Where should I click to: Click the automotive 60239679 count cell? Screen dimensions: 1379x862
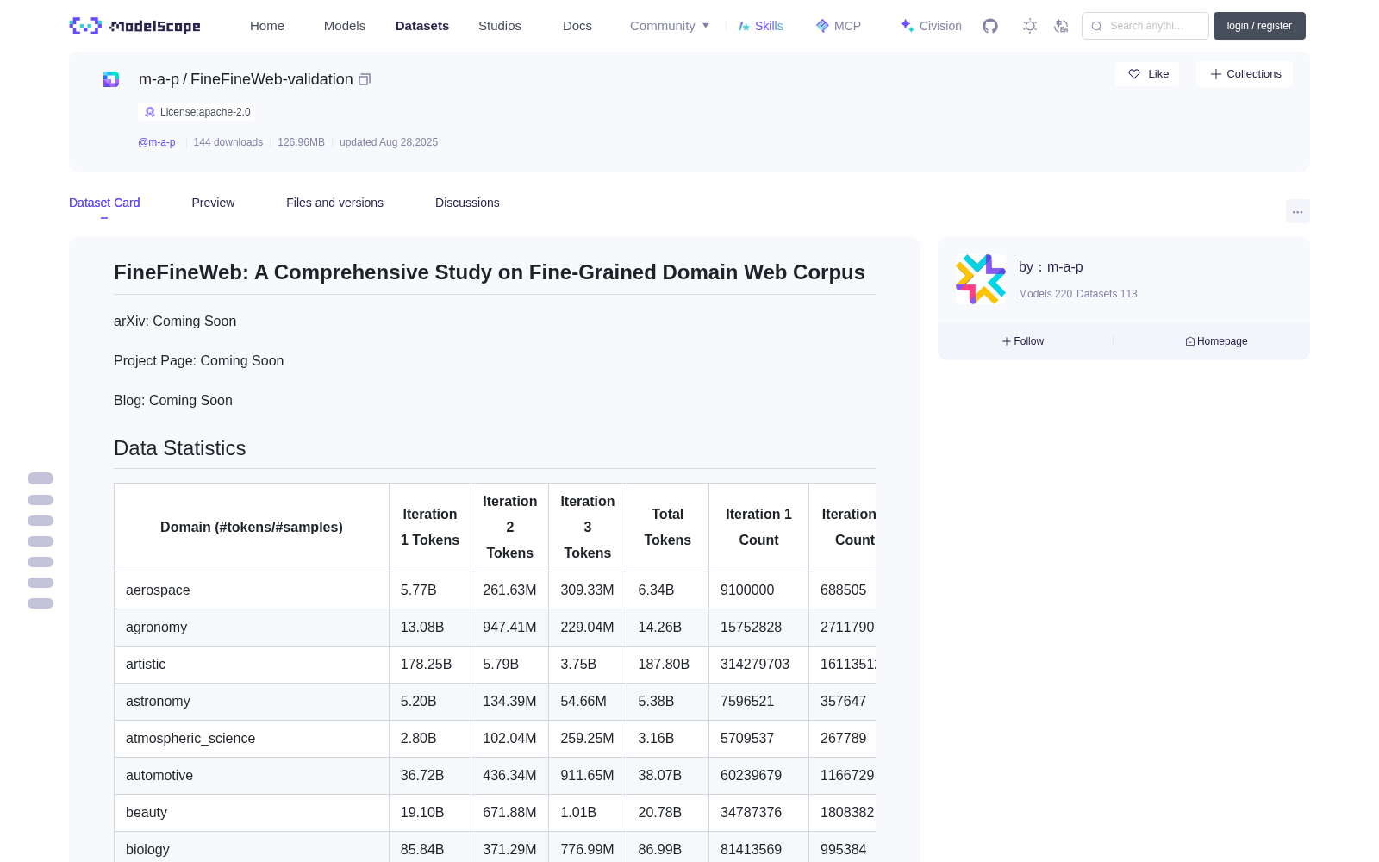pyautogui.click(x=758, y=776)
